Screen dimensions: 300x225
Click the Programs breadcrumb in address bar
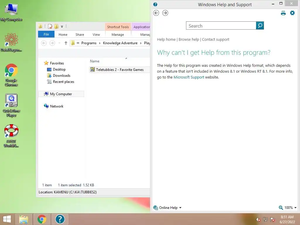89,43
